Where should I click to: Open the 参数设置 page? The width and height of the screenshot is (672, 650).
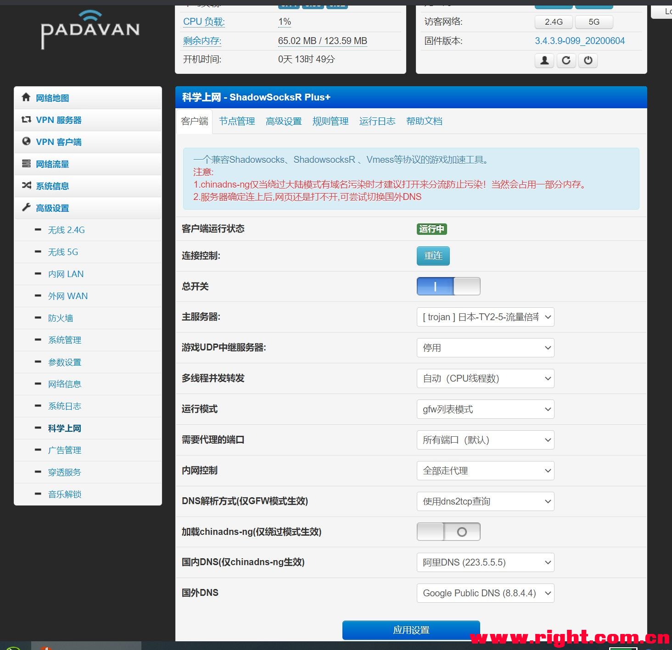(x=88, y=362)
